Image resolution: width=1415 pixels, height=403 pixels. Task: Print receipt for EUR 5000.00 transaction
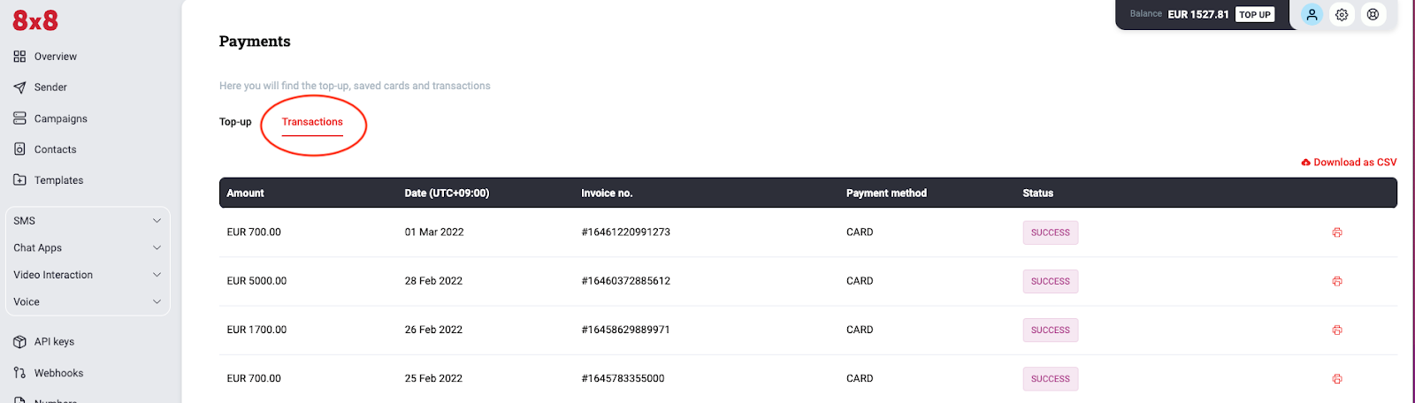[1337, 281]
